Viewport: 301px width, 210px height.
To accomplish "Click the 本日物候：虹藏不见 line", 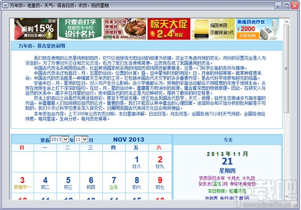I will (x=227, y=191).
